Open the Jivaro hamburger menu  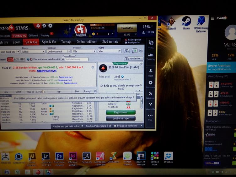pyautogui.click(x=212, y=18)
